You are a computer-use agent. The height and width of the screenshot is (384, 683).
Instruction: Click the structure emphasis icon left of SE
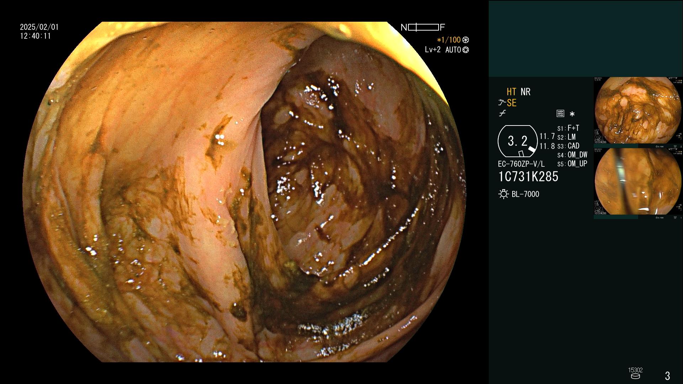click(502, 103)
